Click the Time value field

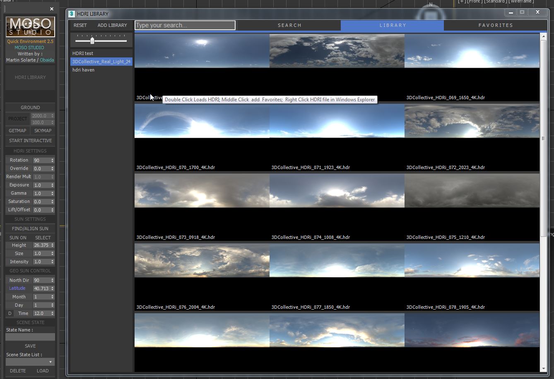[x=41, y=313]
